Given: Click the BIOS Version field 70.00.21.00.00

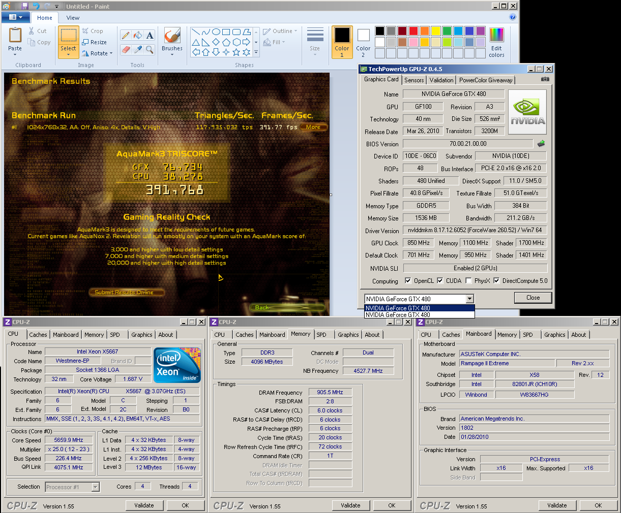Looking at the screenshot, I should [x=468, y=144].
